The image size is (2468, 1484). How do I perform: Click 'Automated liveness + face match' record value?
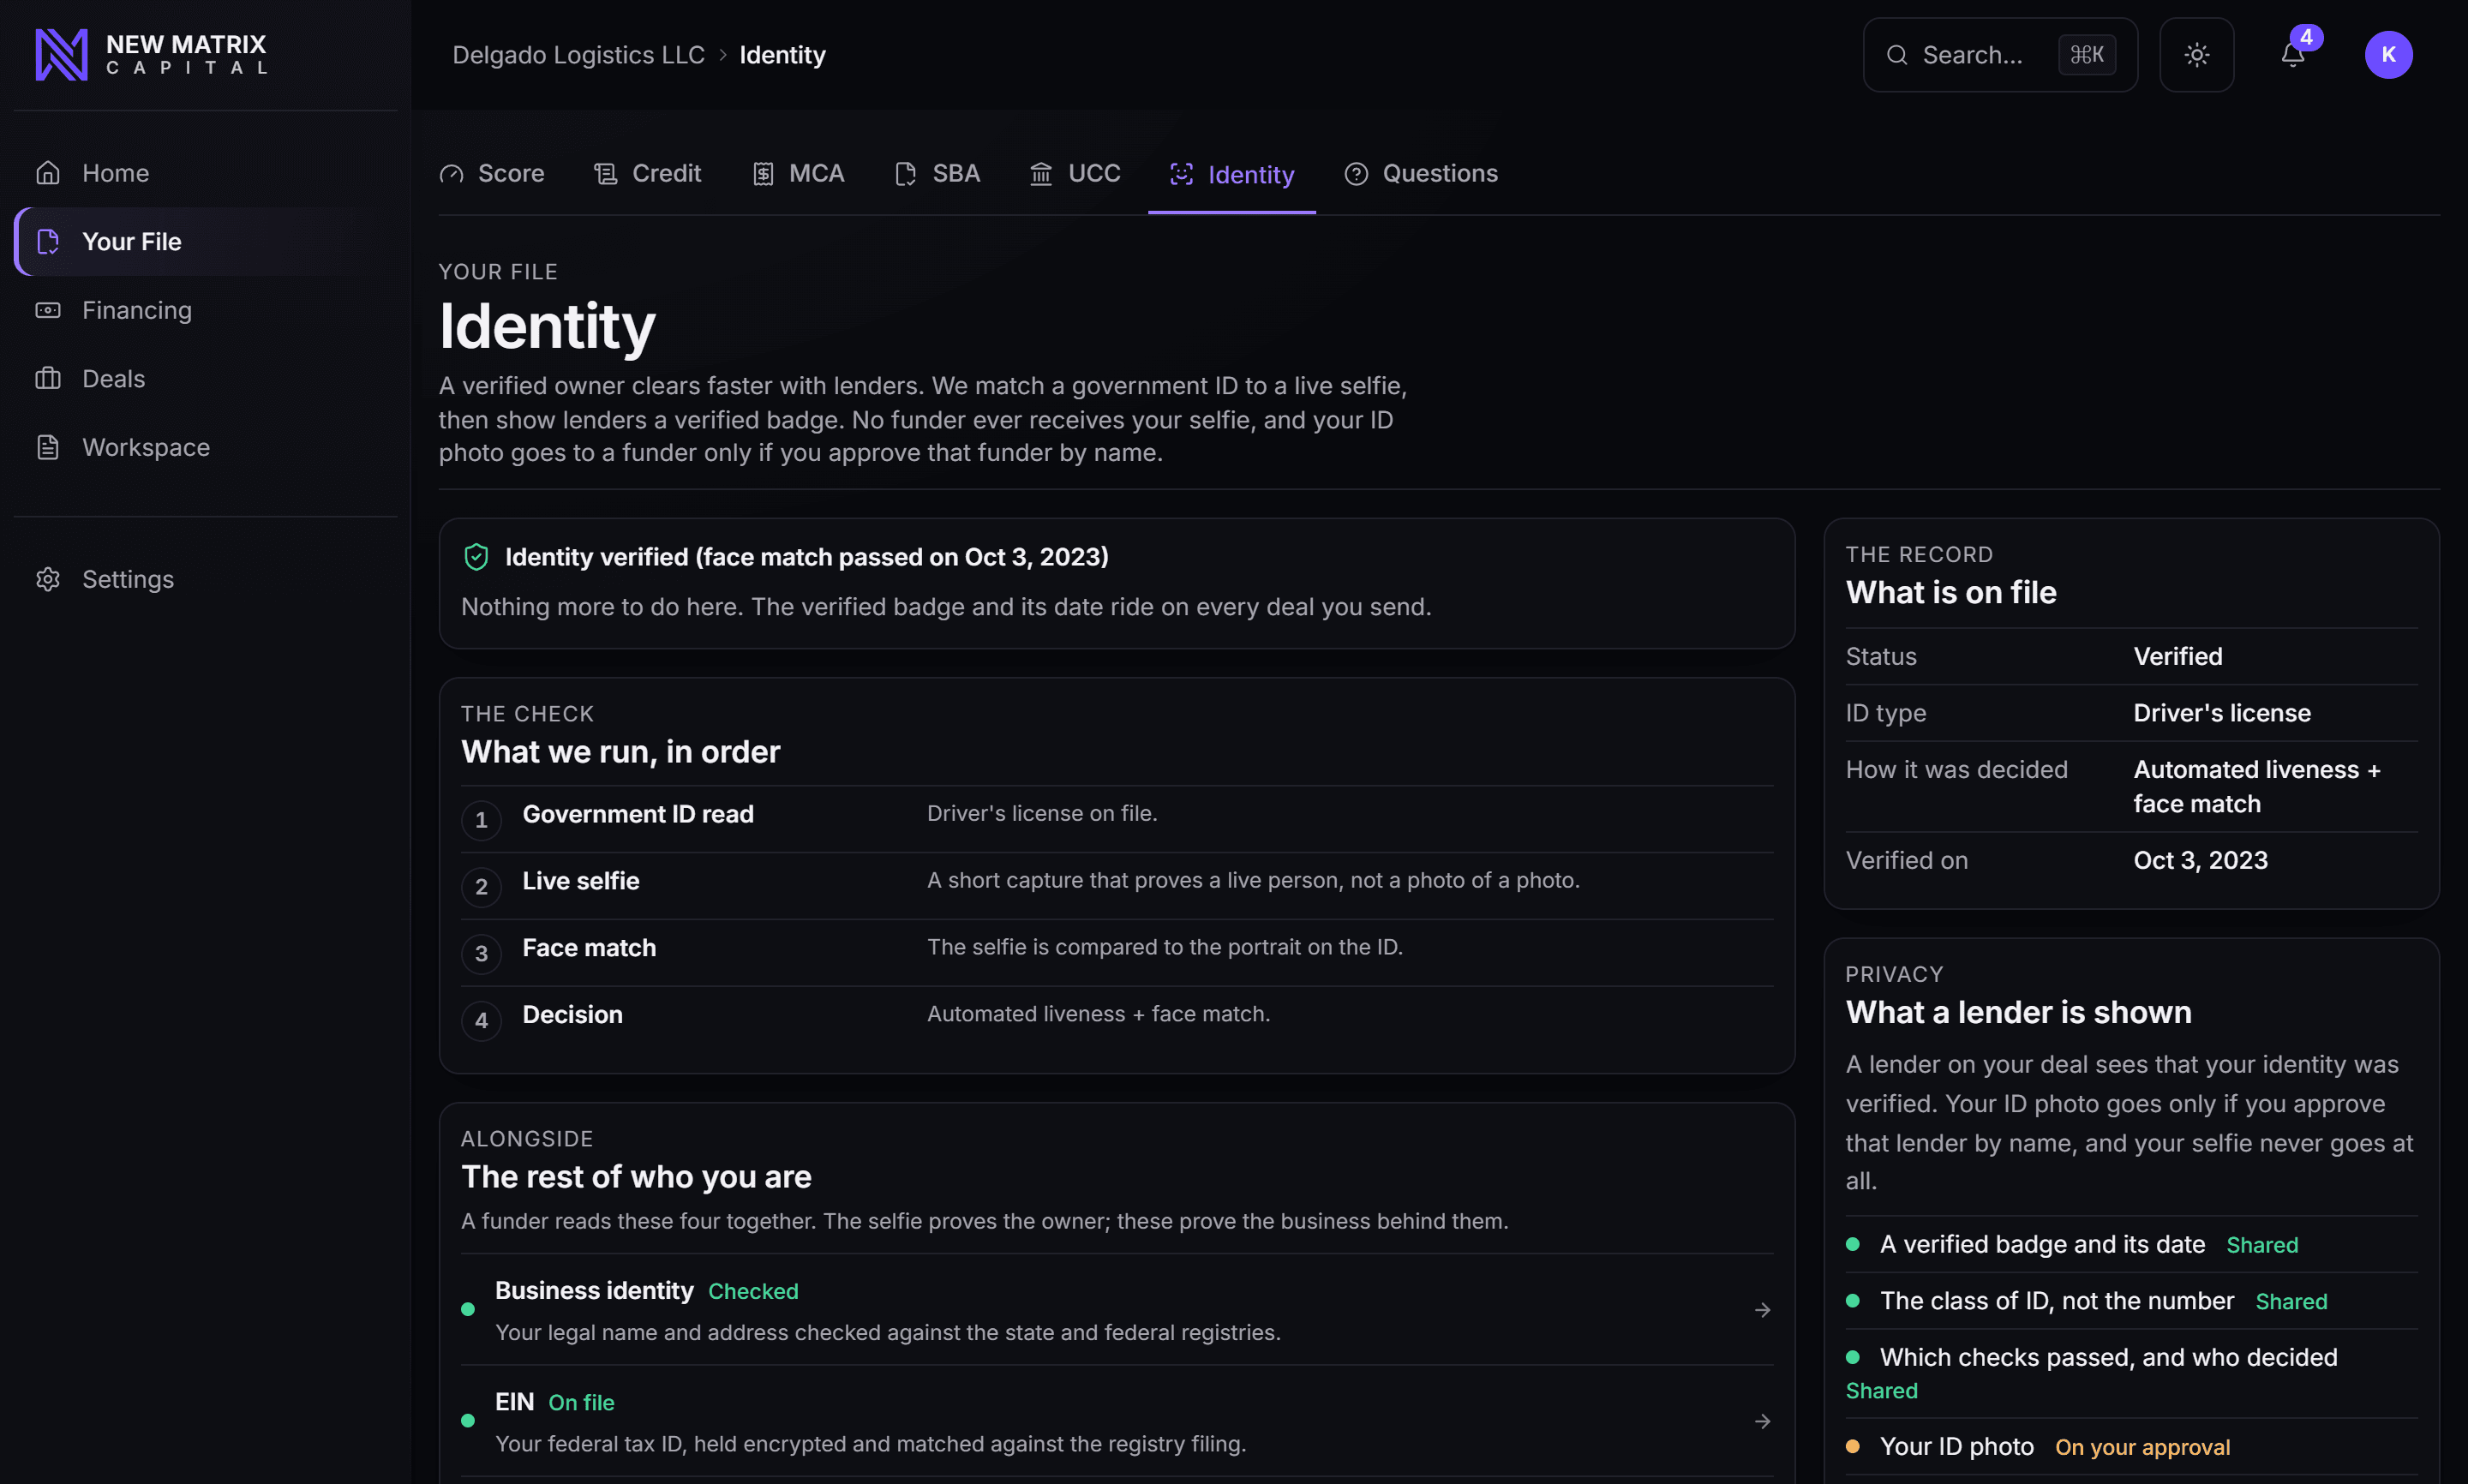click(2256, 786)
